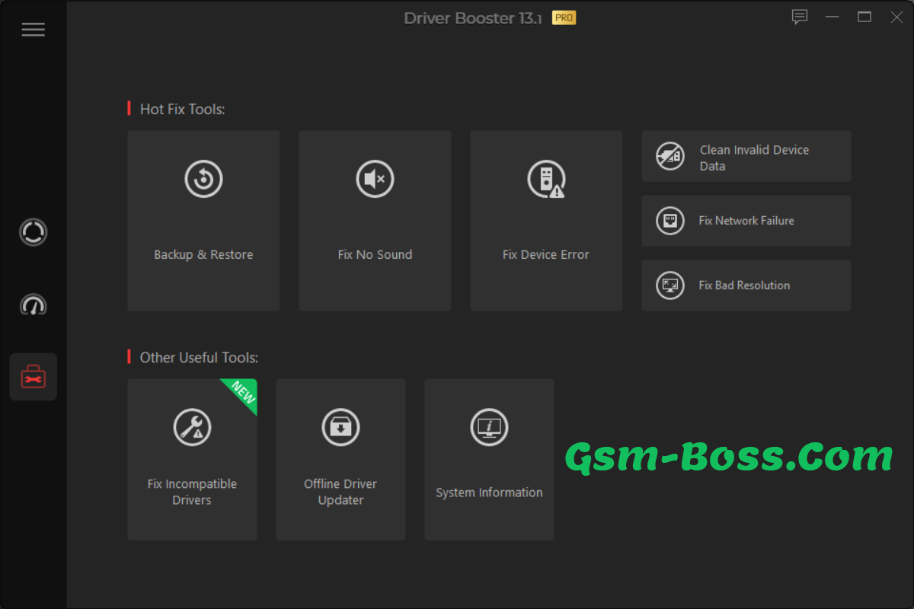Click the Fix Network Failure icon
The height and width of the screenshot is (609, 914).
pos(670,221)
